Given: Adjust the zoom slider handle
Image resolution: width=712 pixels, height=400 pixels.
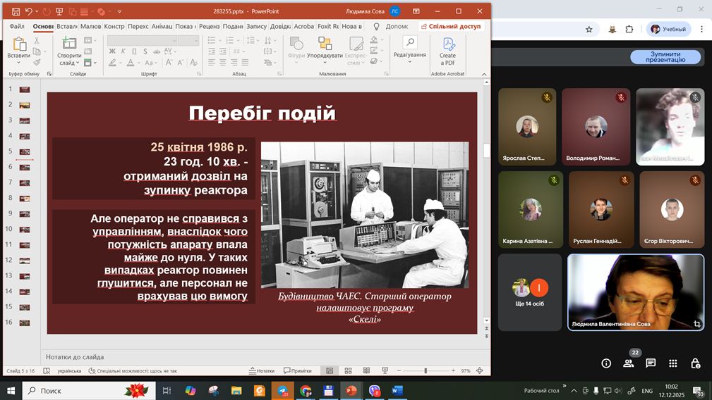Looking at the screenshot, I should [426, 370].
